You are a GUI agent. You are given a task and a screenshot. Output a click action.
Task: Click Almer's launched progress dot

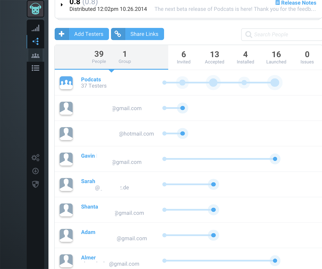pos(275,261)
